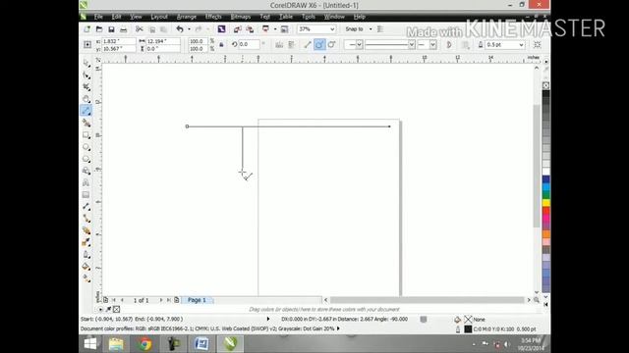Image resolution: width=629 pixels, height=353 pixels.
Task: Open the Layout menu
Action: pyautogui.click(x=159, y=17)
